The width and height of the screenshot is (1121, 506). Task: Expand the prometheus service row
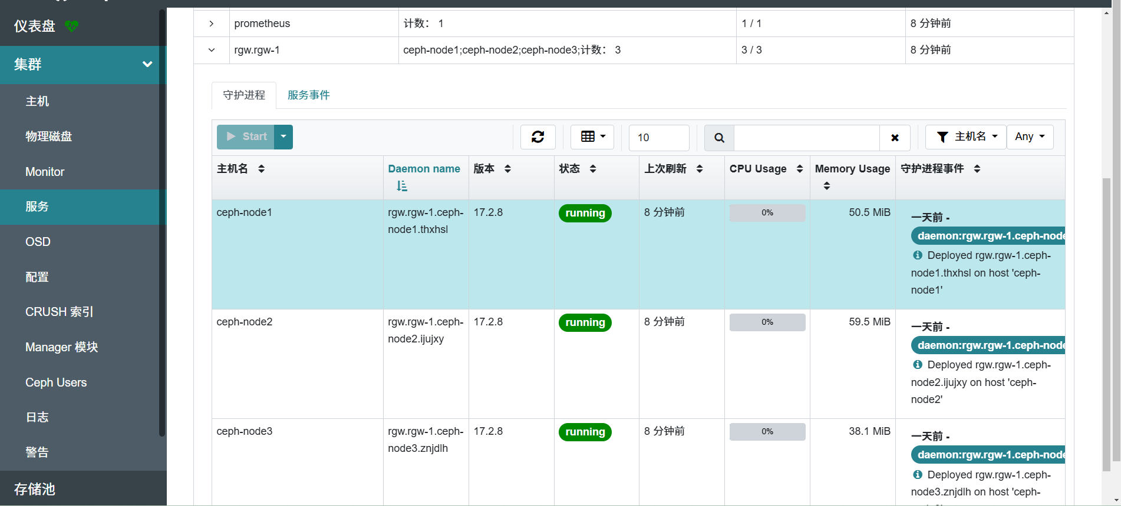coord(211,24)
